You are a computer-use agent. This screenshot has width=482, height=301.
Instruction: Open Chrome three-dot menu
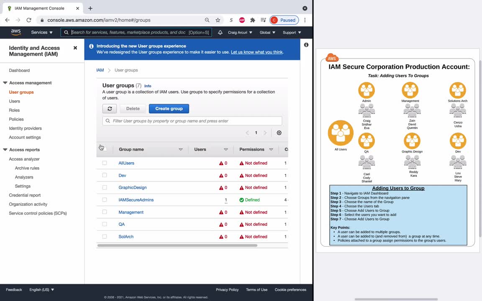pos(305,20)
